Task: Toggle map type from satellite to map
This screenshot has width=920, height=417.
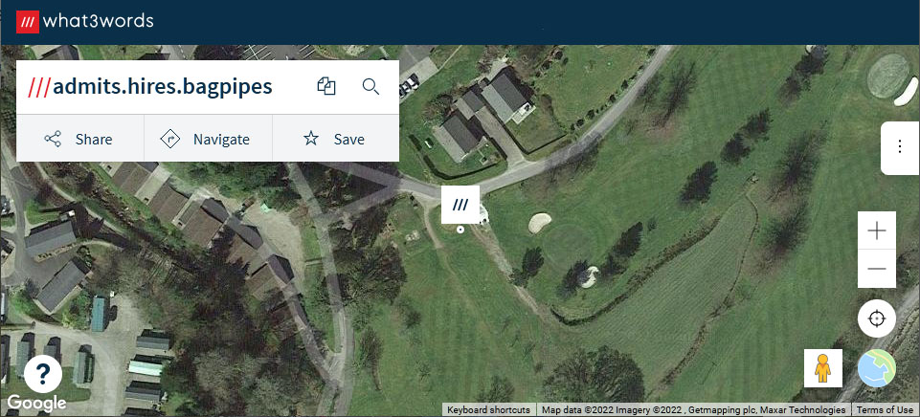Action: pos(877,368)
